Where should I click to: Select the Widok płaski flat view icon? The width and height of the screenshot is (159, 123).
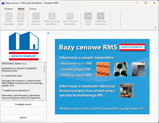[x=21, y=16]
